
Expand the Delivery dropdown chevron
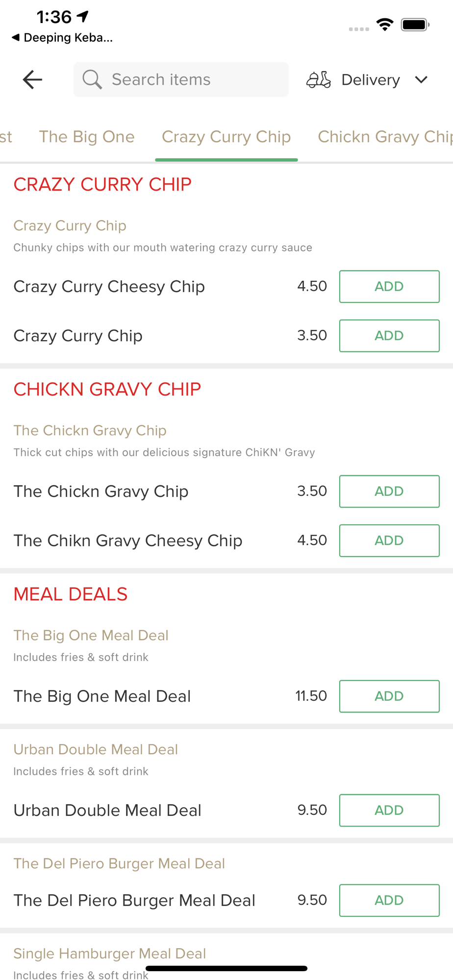[421, 79]
